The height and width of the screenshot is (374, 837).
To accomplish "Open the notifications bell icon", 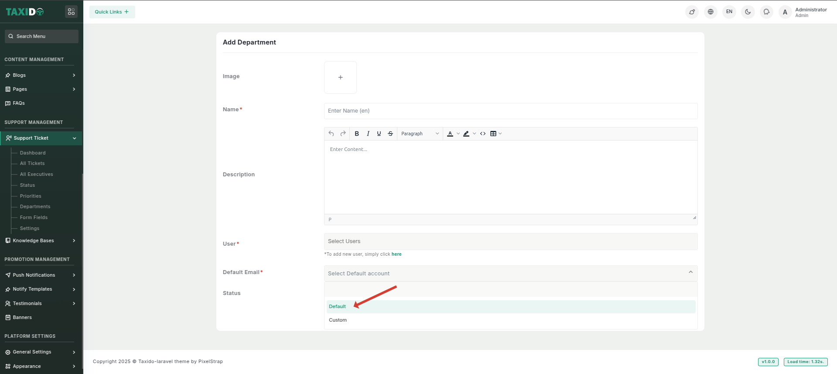I will pos(766,12).
